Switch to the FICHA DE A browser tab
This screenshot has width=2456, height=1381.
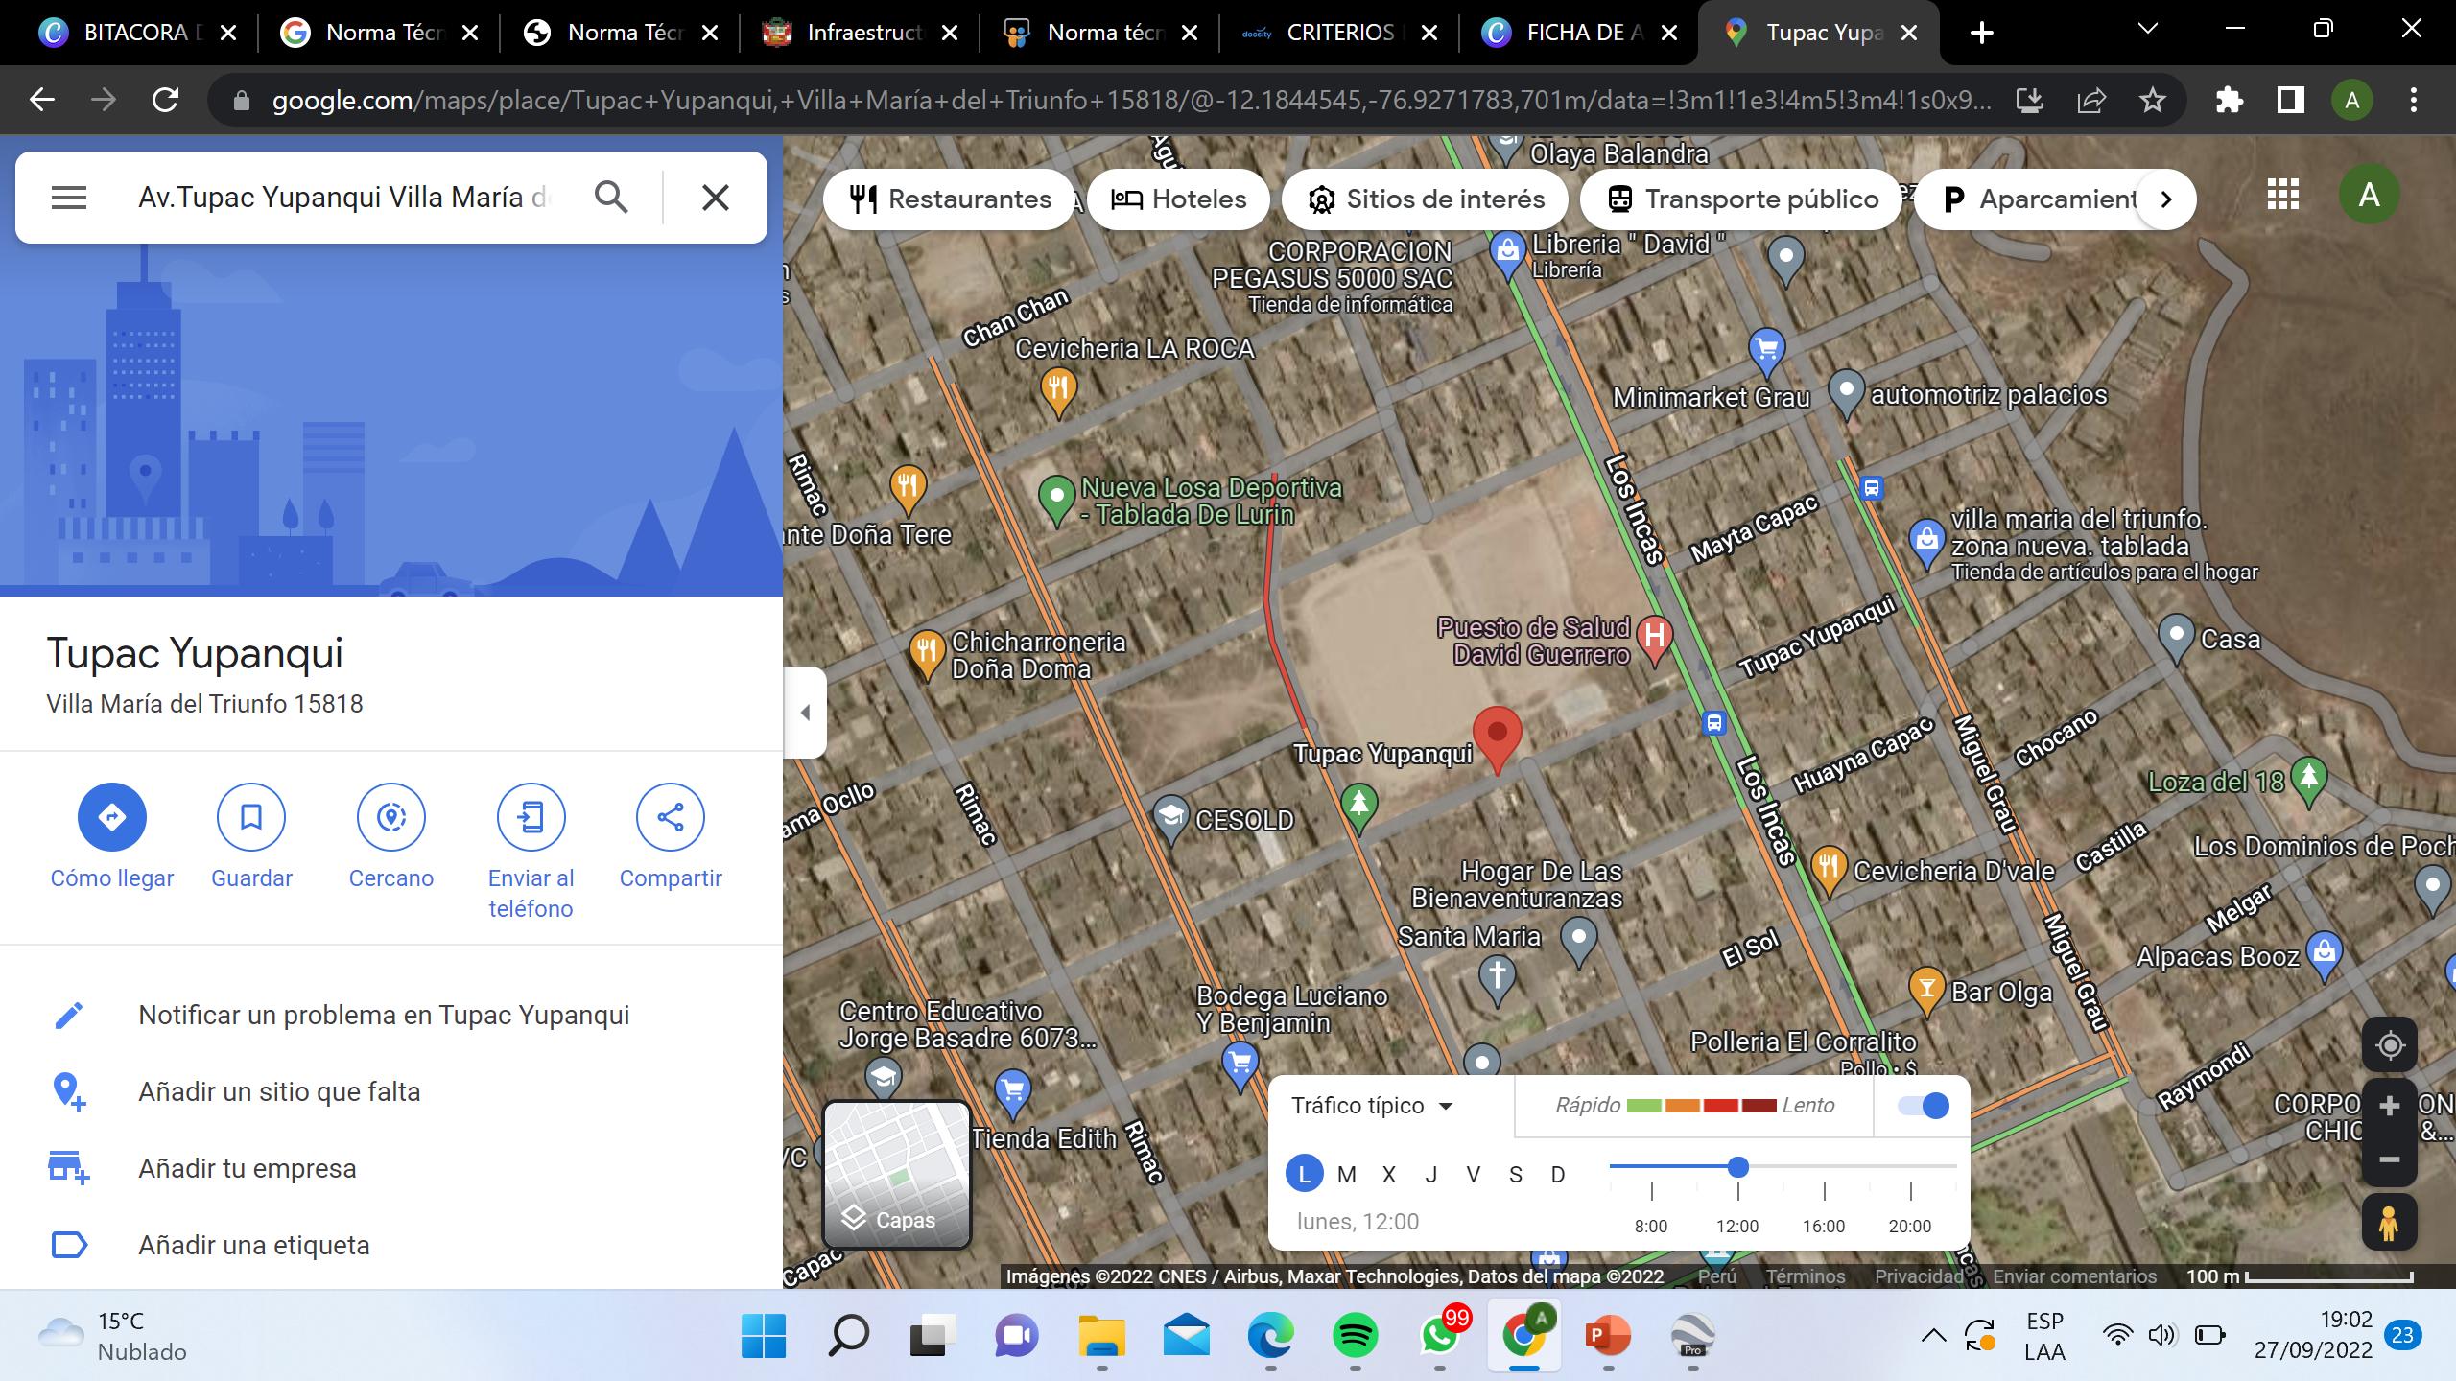tap(1578, 33)
